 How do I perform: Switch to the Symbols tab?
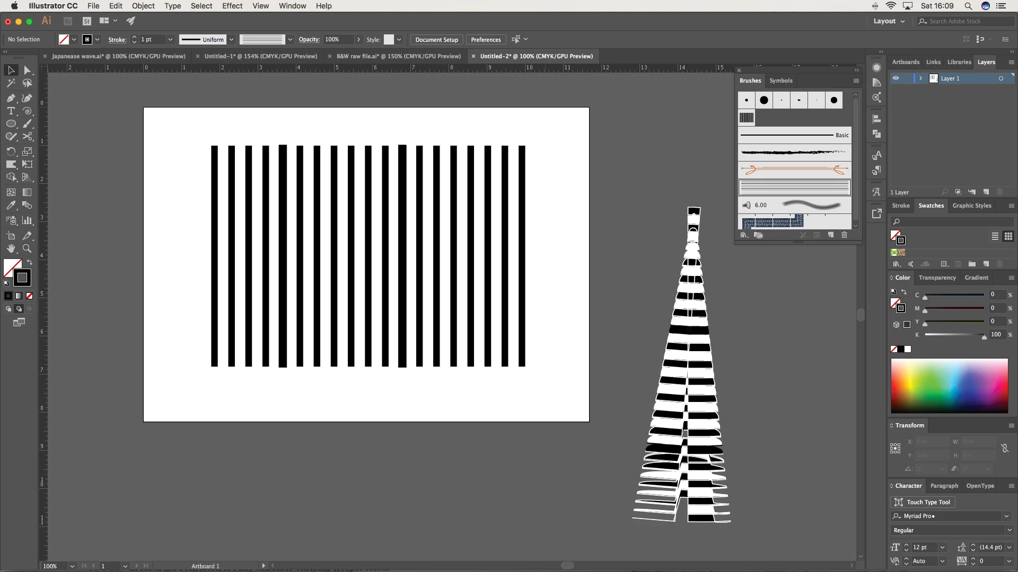[x=780, y=81]
